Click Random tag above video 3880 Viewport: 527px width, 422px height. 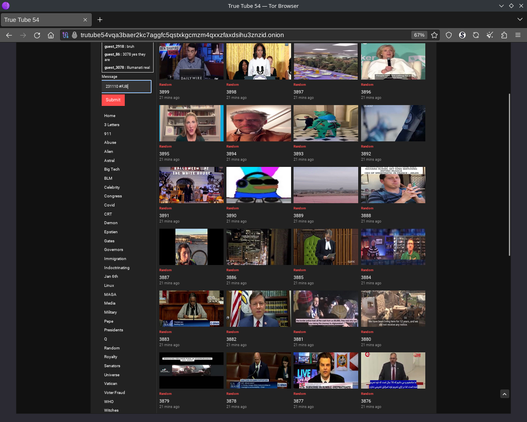(367, 332)
